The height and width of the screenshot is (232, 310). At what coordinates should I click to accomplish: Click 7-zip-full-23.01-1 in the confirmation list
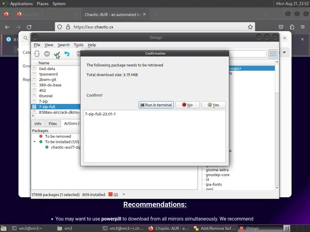(100, 114)
